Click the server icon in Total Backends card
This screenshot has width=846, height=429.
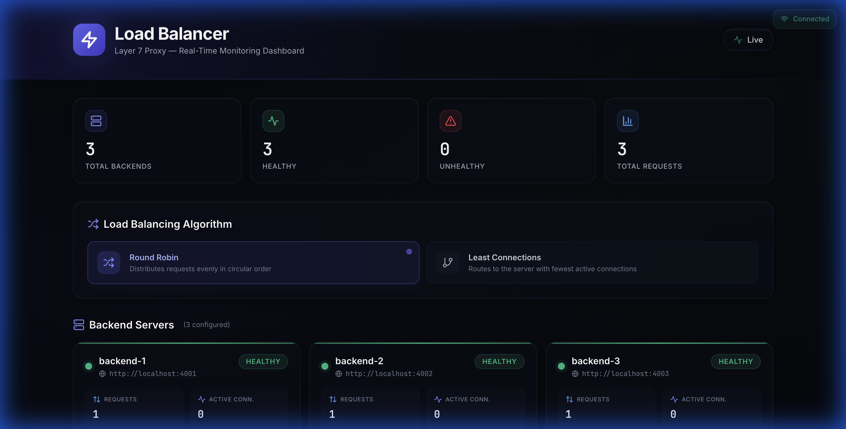[96, 121]
